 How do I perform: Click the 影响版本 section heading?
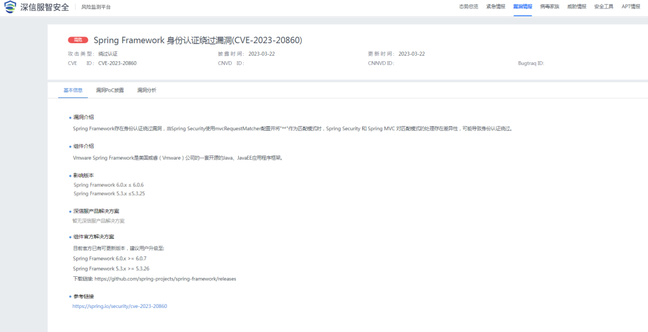pos(83,175)
